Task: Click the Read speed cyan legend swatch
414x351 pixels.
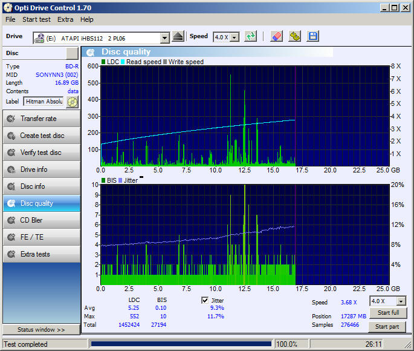Action: pos(123,62)
